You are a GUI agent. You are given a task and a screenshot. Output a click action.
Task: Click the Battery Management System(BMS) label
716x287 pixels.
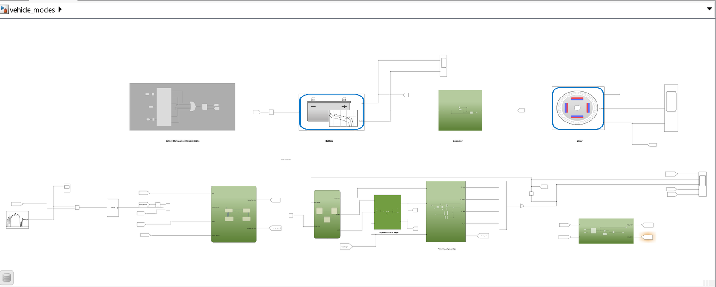pyautogui.click(x=182, y=141)
